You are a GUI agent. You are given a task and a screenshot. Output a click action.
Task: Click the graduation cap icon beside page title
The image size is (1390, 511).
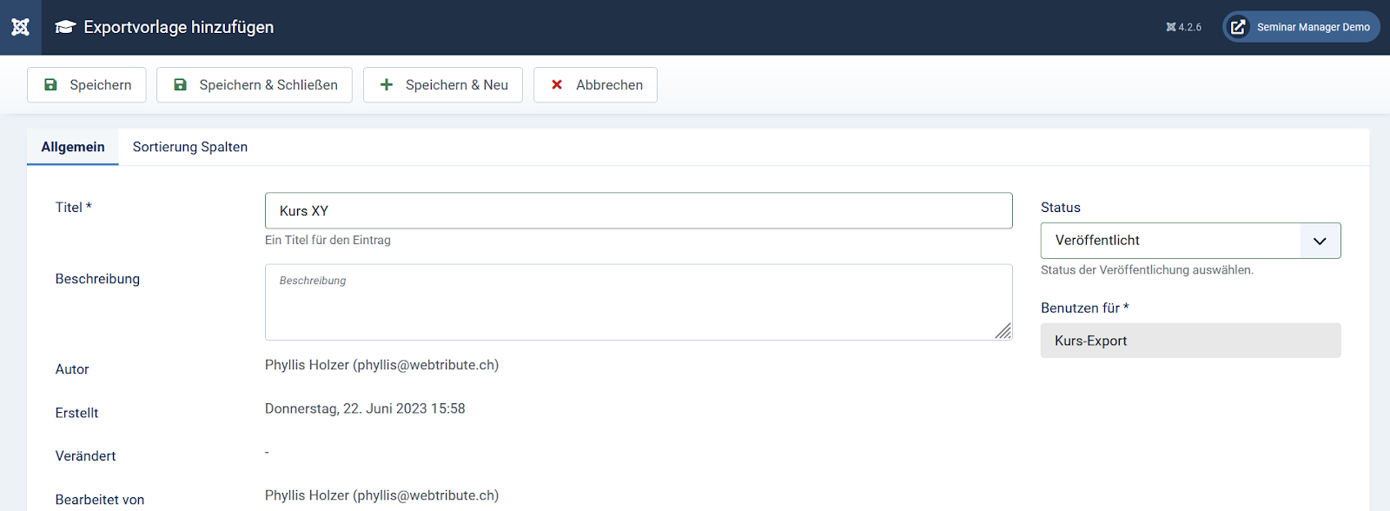pyautogui.click(x=65, y=27)
